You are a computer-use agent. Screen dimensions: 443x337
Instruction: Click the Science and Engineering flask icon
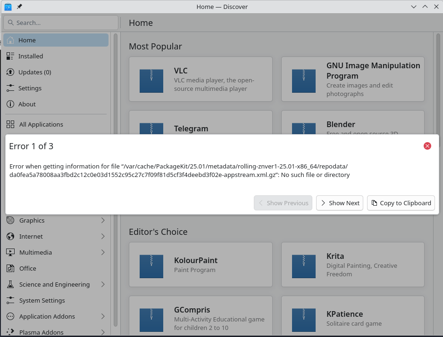pos(10,285)
